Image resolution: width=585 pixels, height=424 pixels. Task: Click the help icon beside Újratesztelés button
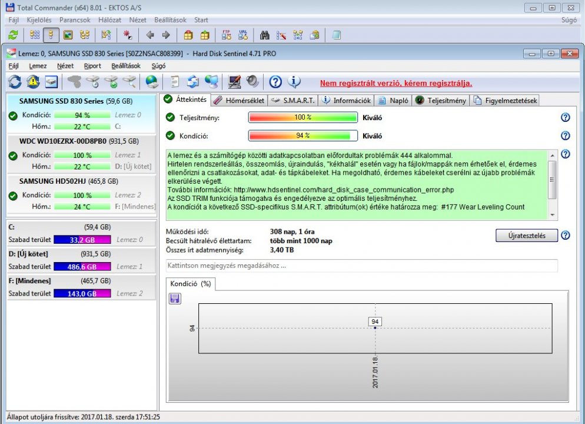(x=565, y=235)
